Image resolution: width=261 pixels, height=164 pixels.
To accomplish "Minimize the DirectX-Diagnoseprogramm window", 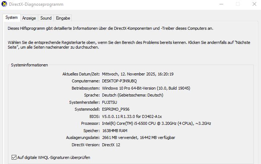I will (222, 4).
